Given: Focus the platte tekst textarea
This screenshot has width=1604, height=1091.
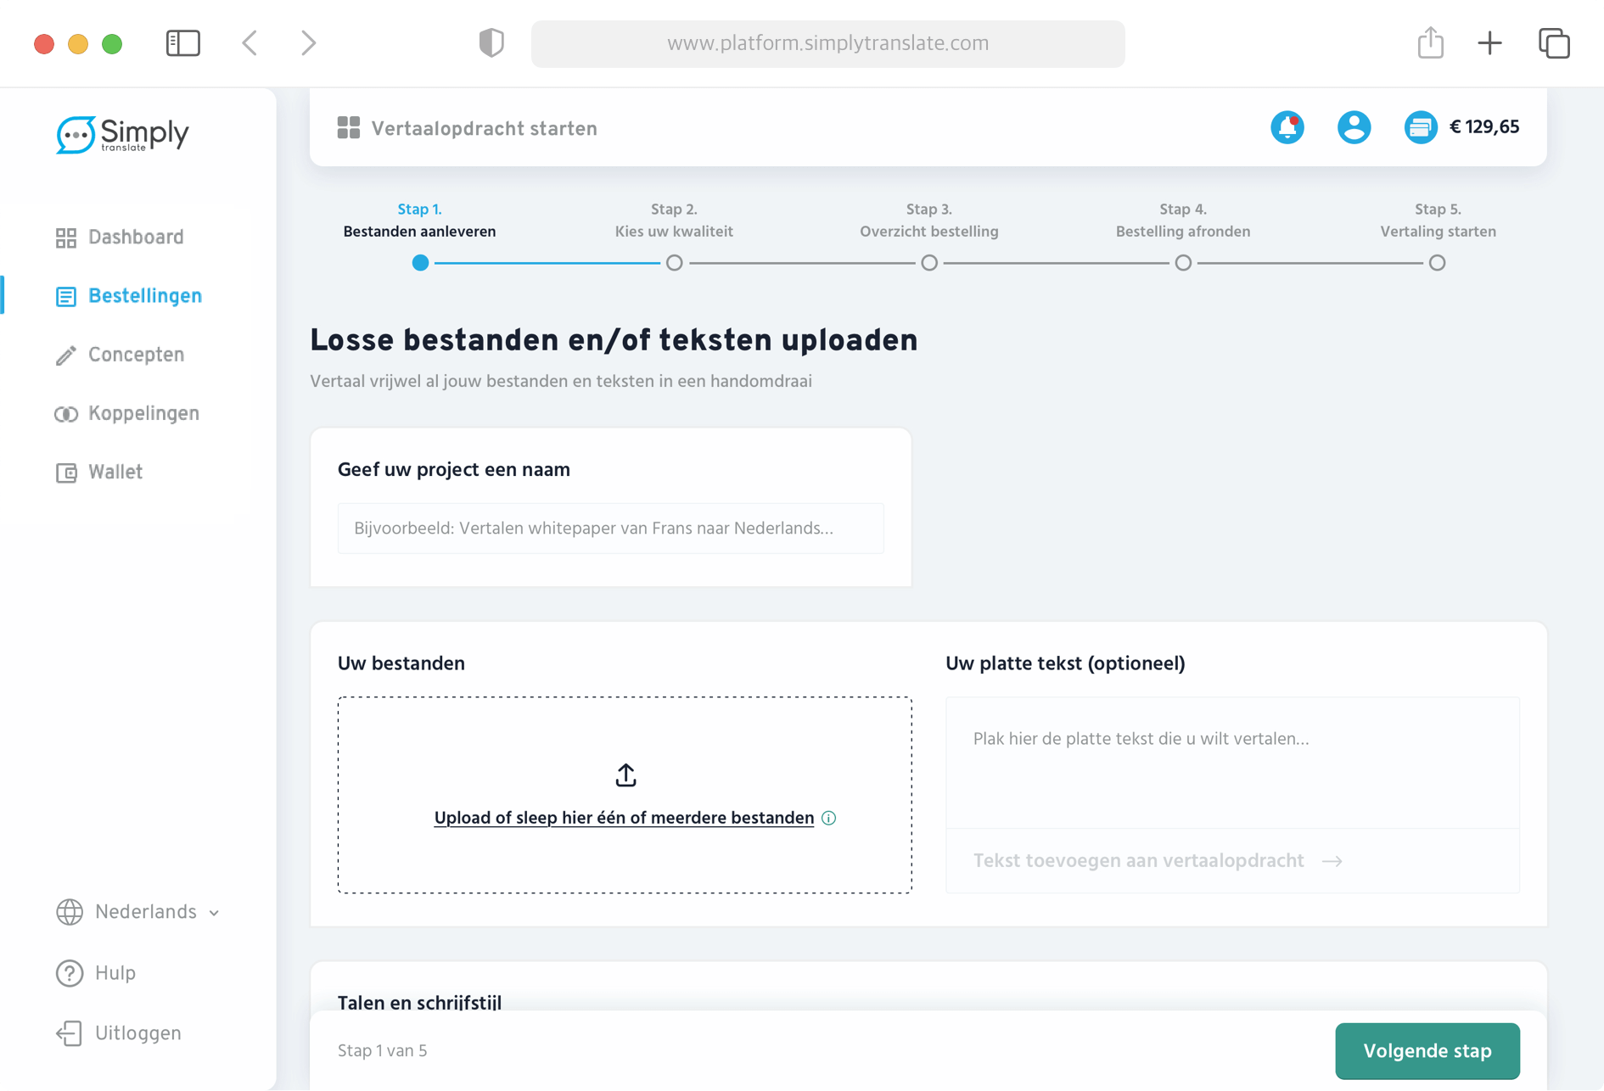Looking at the screenshot, I should tap(1232, 763).
